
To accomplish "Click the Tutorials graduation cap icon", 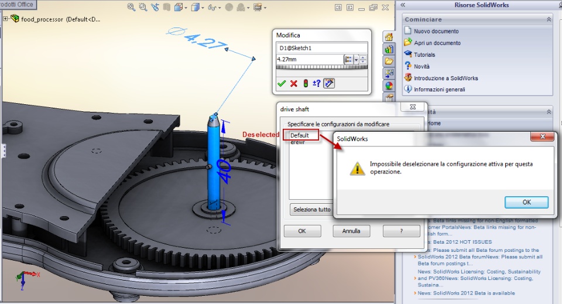I will 408,54.
